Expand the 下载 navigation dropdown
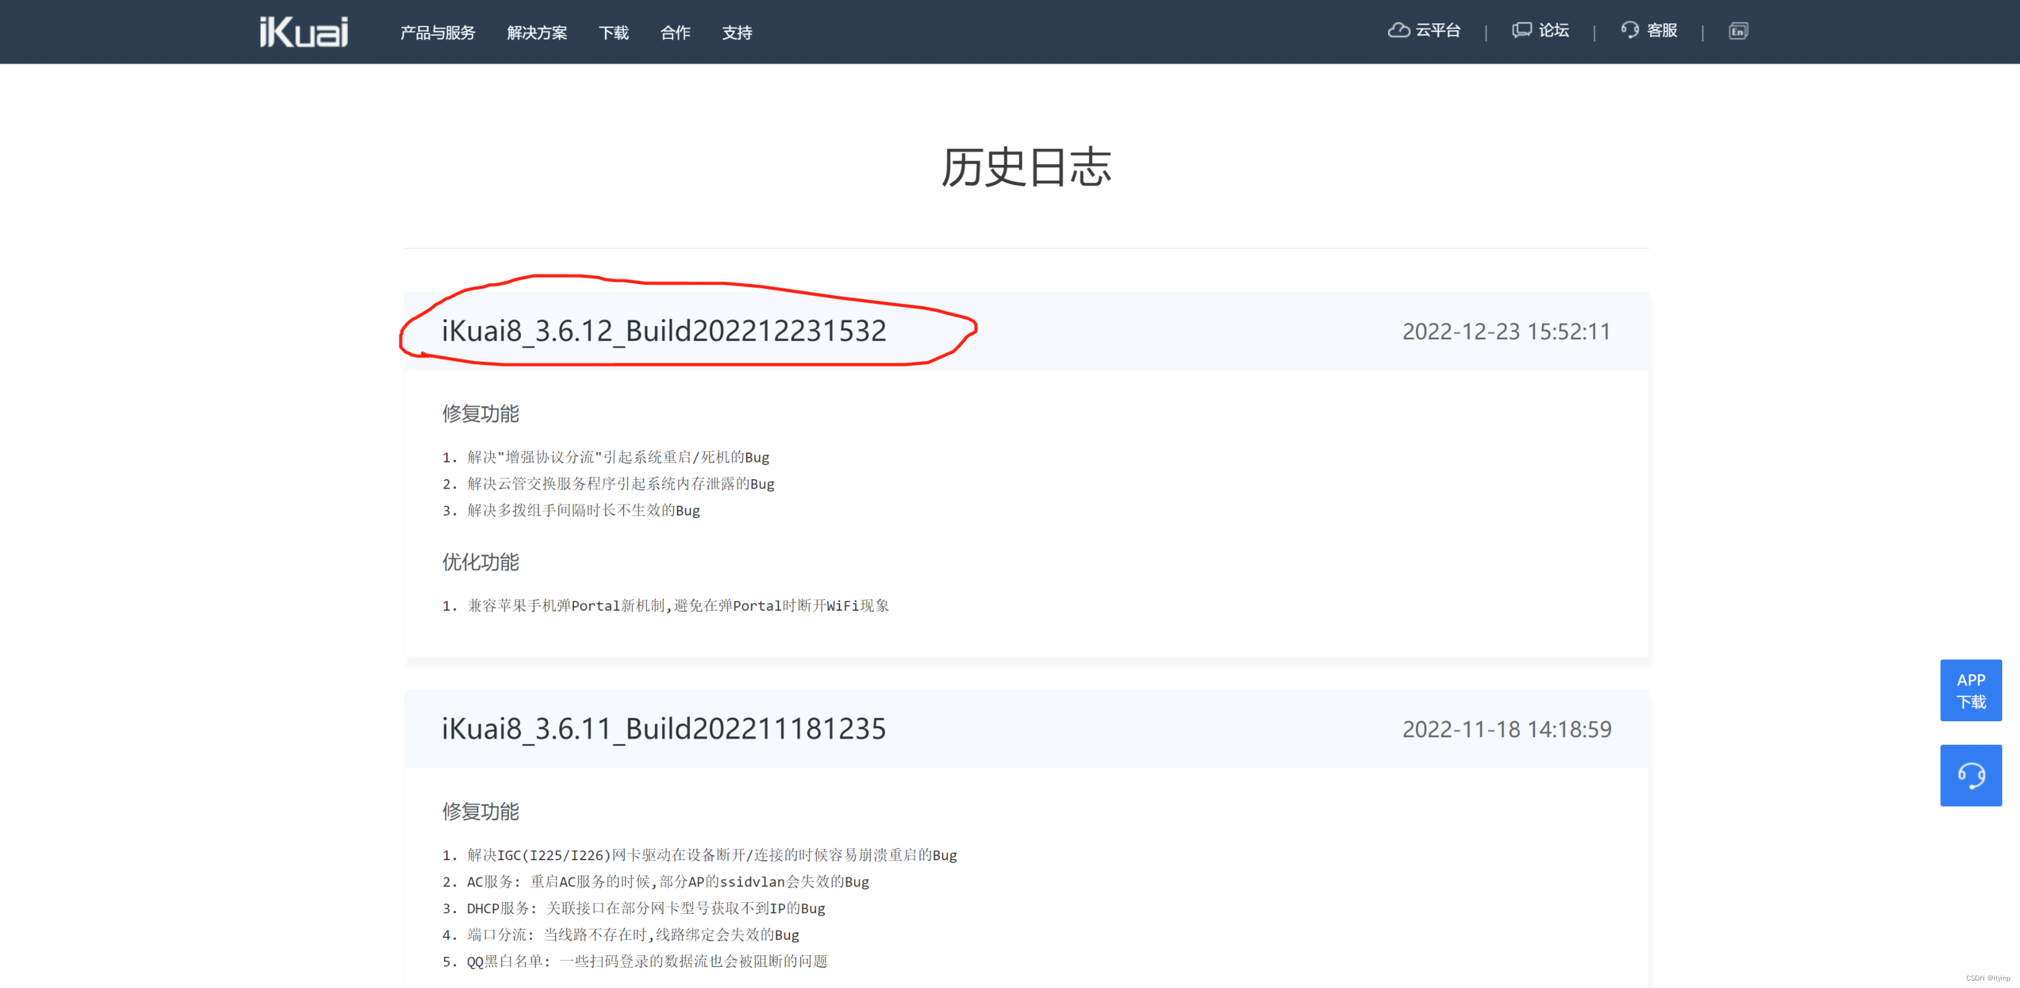Screen dimensions: 2020x988 point(613,33)
